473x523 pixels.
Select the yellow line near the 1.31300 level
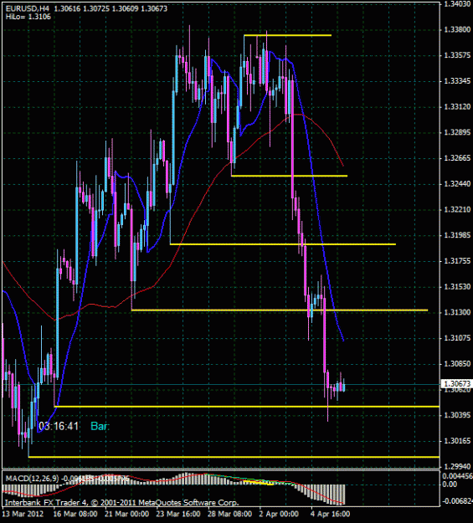pos(280,310)
